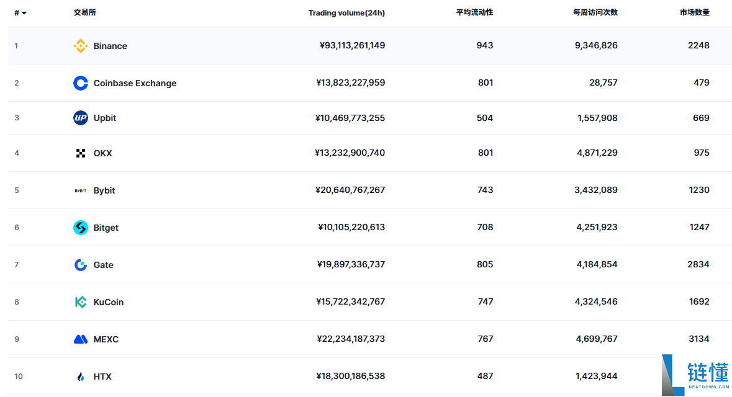Click Bybit volume ¥20,640,767,267
732x397 pixels.
[350, 190]
